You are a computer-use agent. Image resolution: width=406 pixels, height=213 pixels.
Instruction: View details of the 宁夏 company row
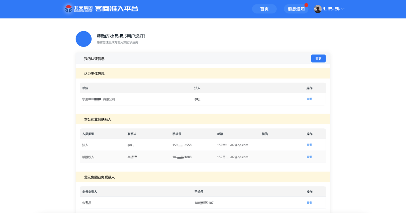[x=309, y=99]
